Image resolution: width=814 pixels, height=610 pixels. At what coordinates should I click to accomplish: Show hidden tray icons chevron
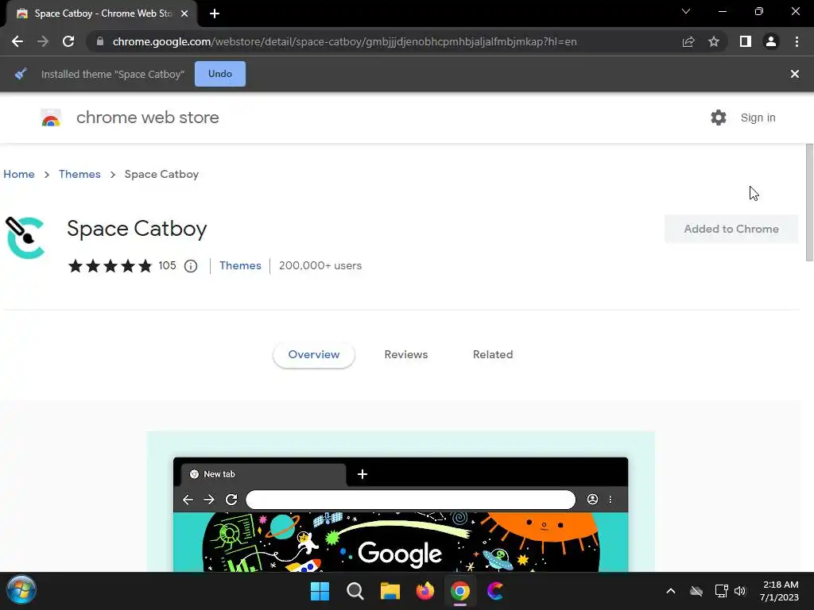pos(671,591)
